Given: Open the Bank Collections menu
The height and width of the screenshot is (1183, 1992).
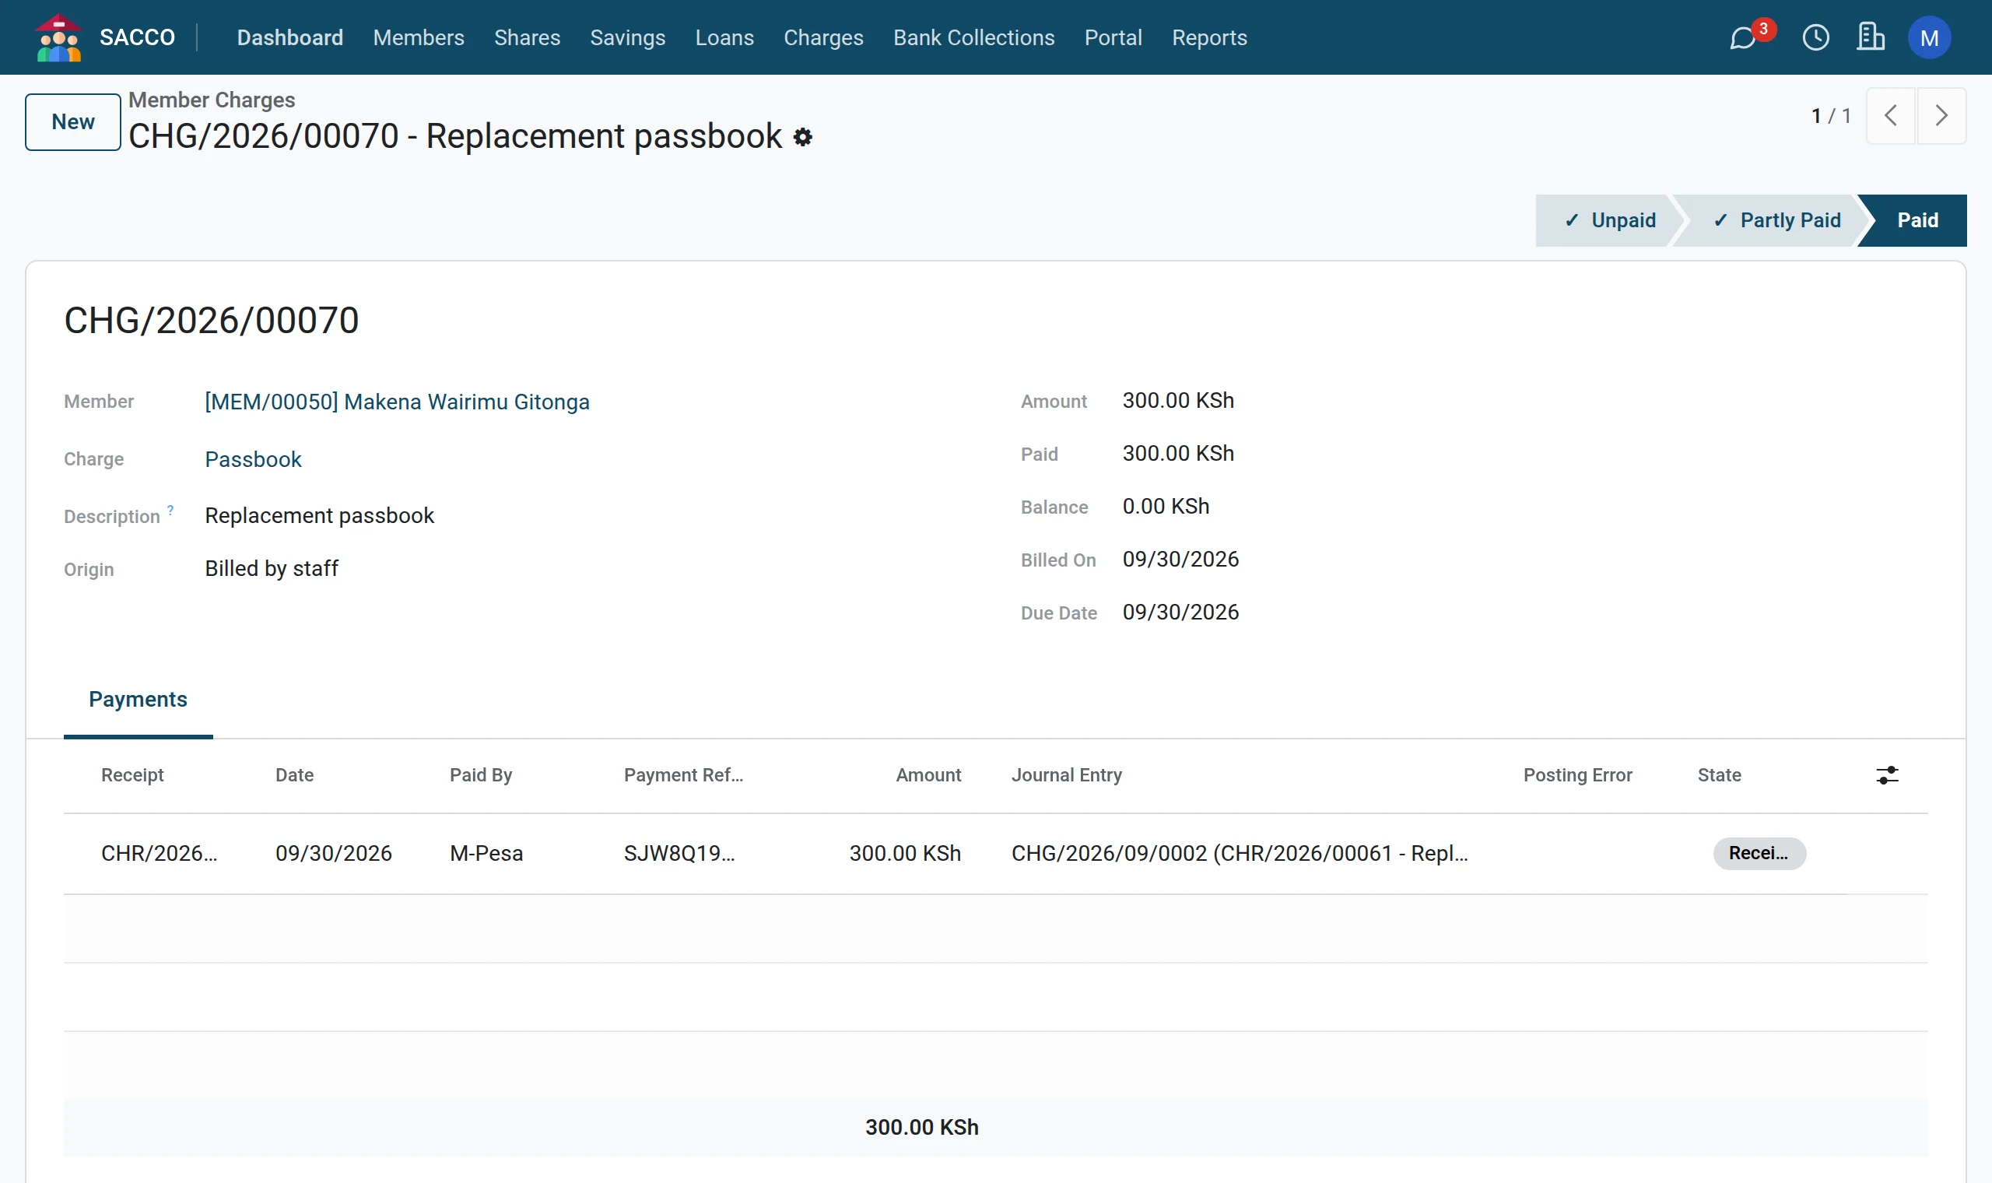Looking at the screenshot, I should 973,37.
